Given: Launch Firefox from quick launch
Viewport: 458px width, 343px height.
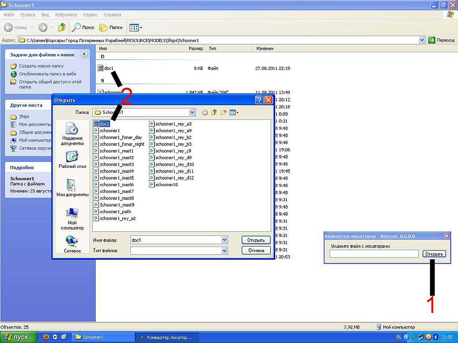Looking at the screenshot, I should [46, 337].
